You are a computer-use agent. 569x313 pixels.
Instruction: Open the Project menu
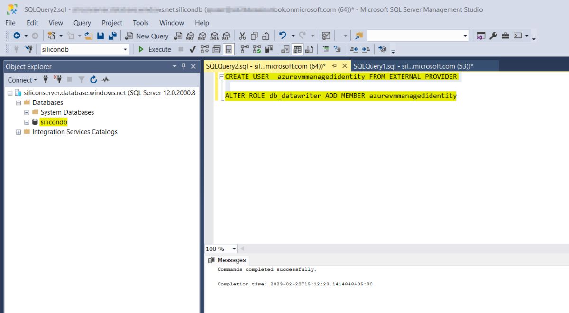[x=112, y=22]
